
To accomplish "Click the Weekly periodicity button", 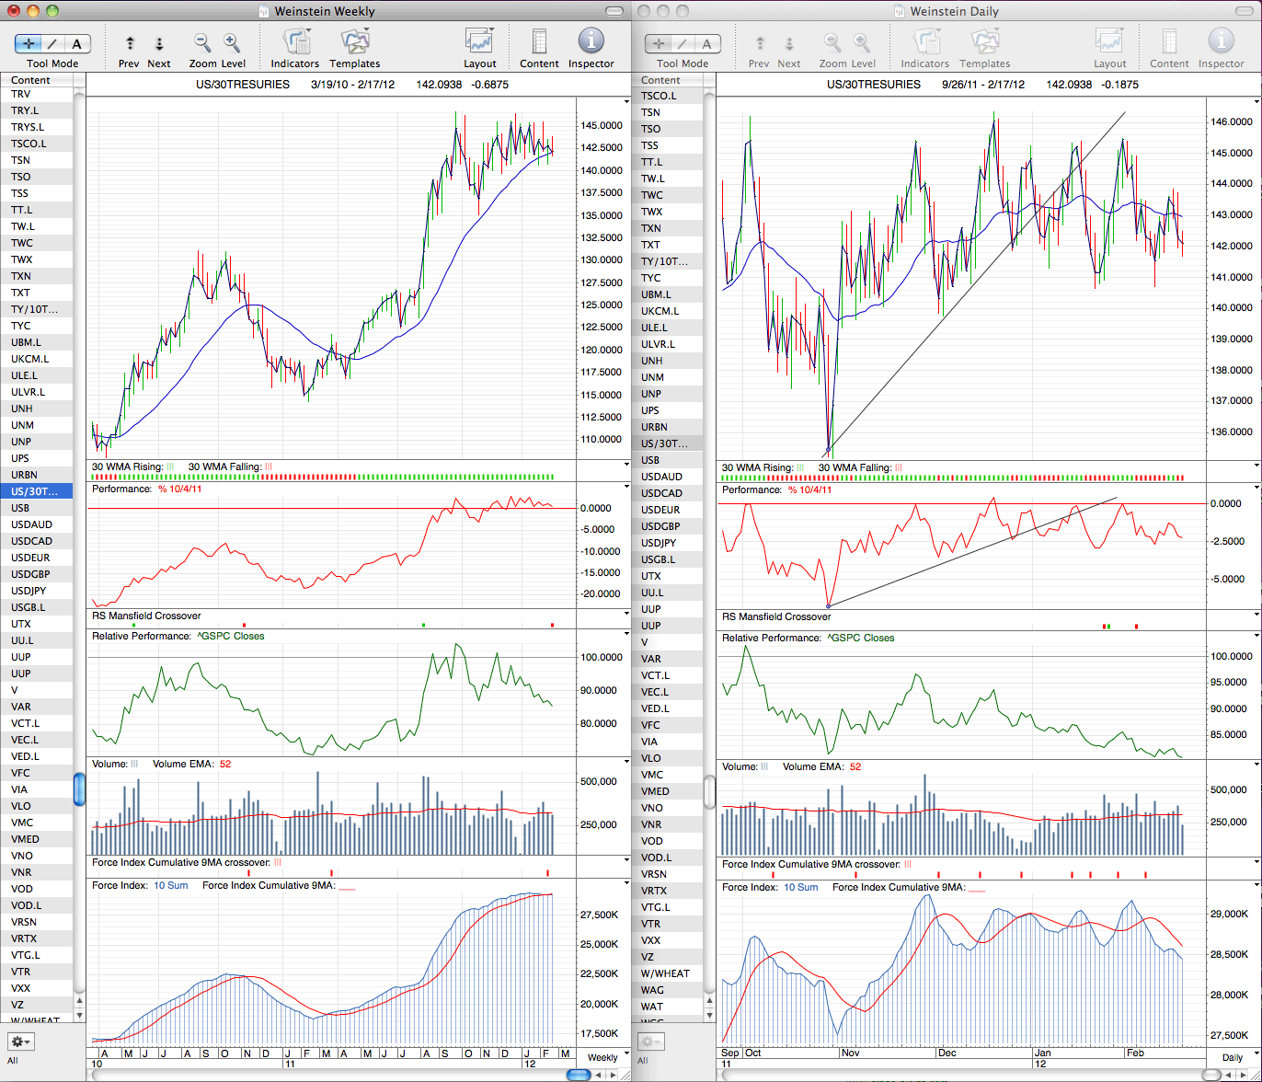I will tap(602, 1057).
